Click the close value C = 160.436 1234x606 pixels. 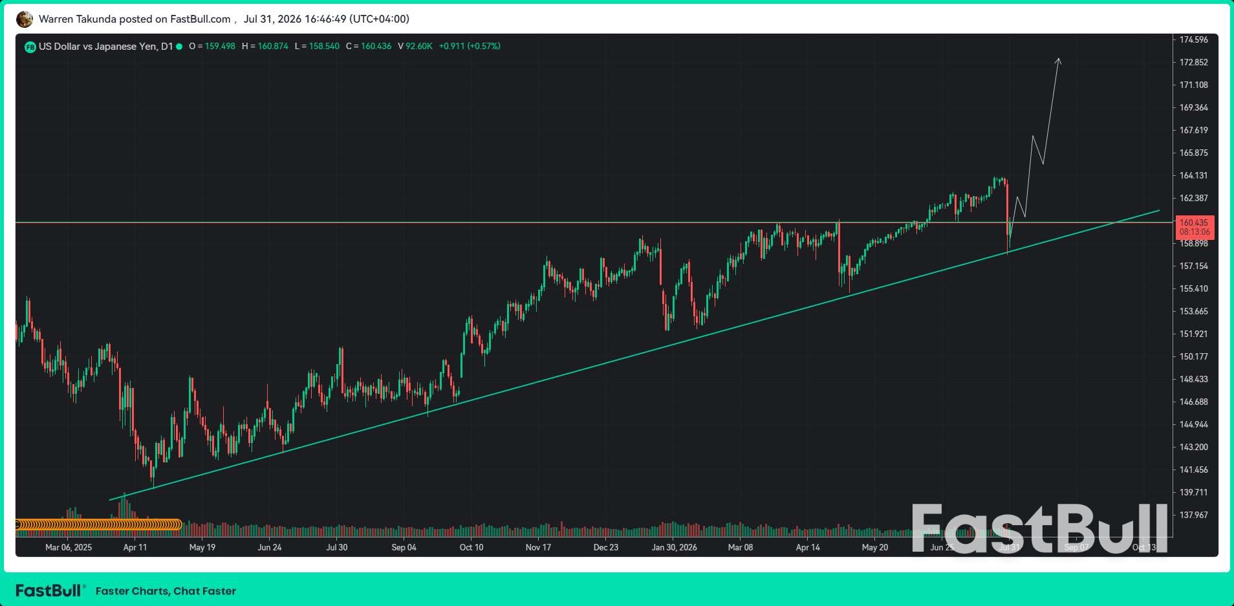[369, 47]
